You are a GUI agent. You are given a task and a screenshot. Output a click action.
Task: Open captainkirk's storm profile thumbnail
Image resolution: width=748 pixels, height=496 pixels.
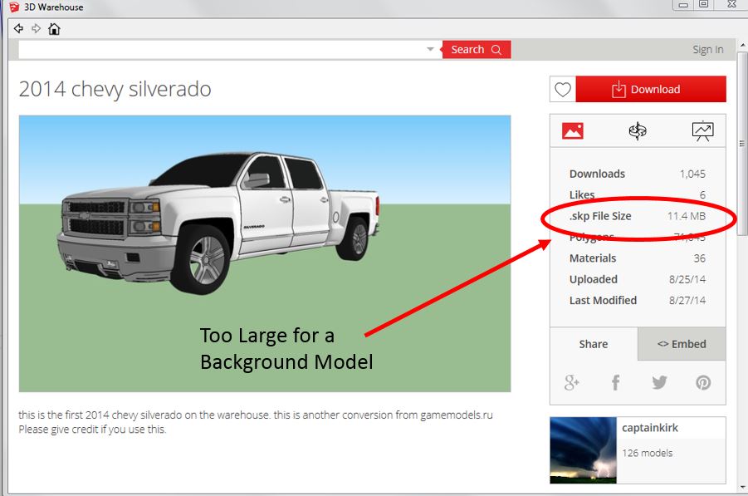pos(583,450)
